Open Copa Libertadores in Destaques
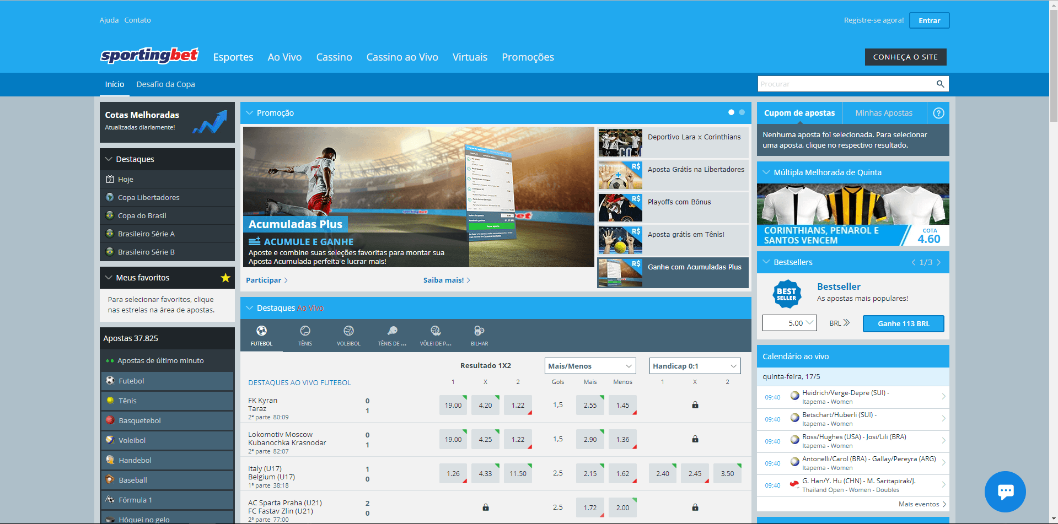Screen dimensions: 1058x524 pos(167,197)
